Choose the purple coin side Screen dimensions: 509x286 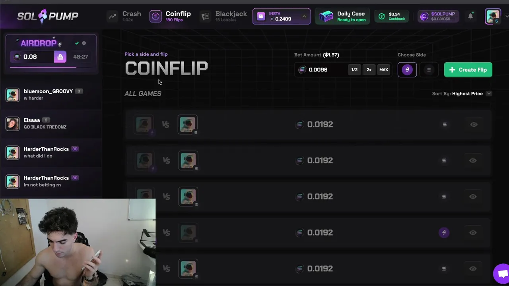pos(407,70)
